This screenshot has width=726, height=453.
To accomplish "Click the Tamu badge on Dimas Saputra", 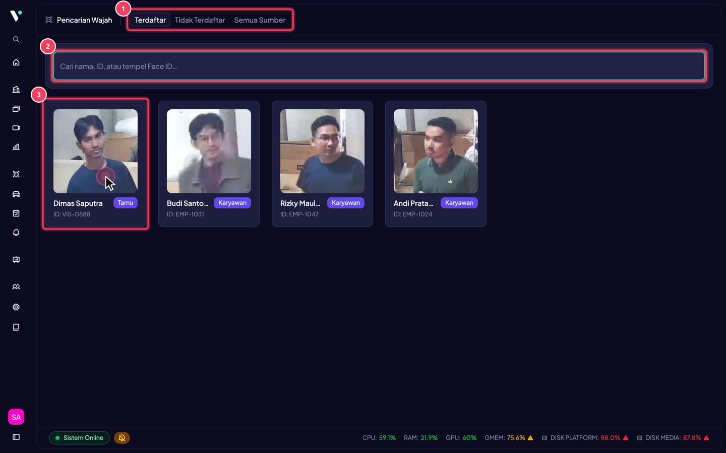I will [x=126, y=203].
